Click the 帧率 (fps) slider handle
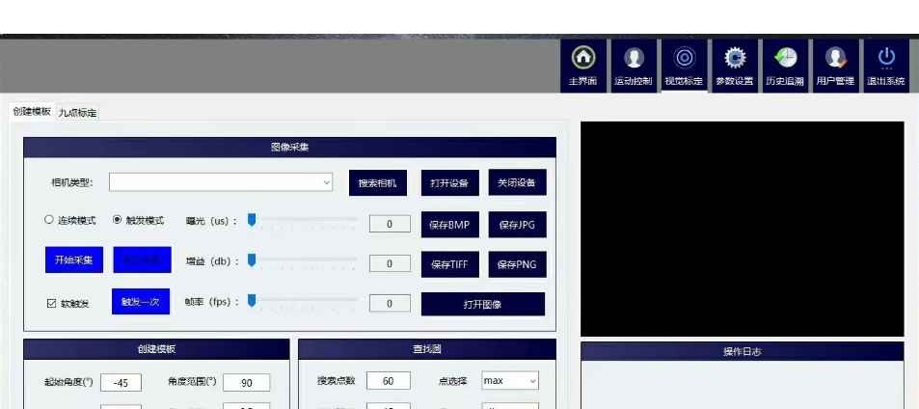Image resolution: width=919 pixels, height=409 pixels. 252,301
